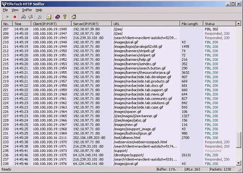Open the View menu
This screenshot has height=173, width=243.
click(x=15, y=10)
